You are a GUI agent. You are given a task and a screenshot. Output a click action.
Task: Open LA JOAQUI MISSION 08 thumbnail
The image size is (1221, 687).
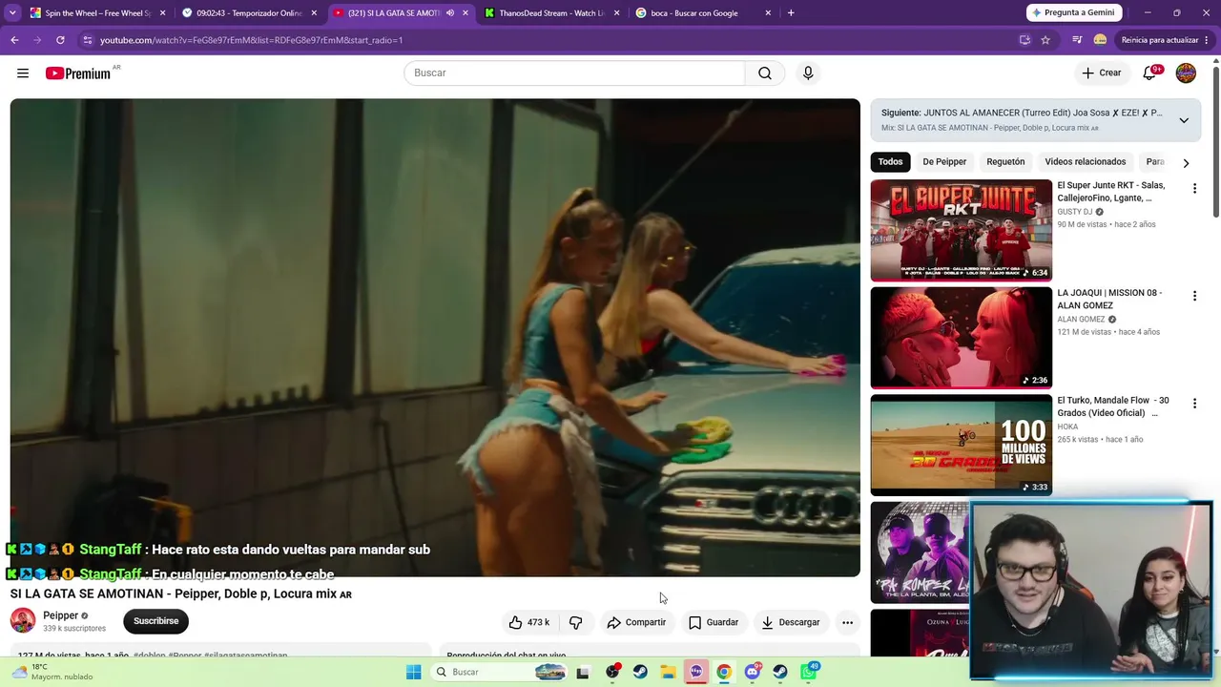961,338
